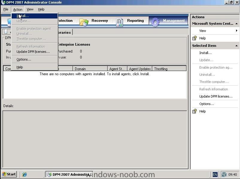
Task: Open the Help menu in menu bar
Action: click(41, 9)
